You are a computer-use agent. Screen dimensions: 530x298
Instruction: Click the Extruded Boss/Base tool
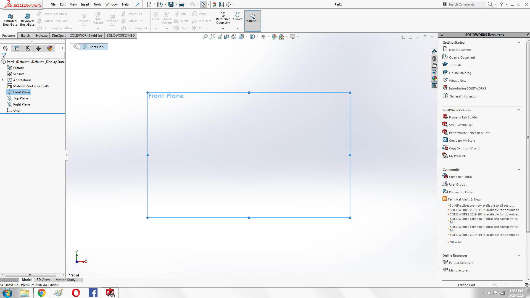point(10,20)
